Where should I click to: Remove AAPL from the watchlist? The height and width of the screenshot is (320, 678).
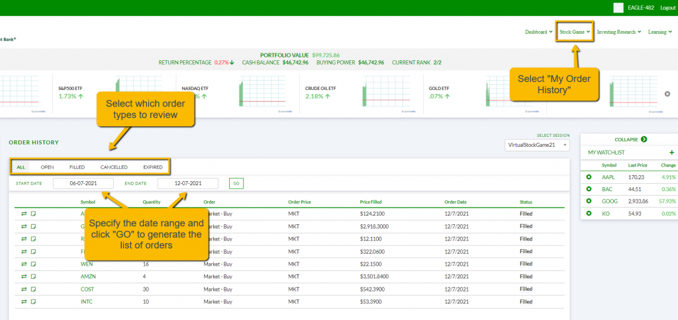click(589, 177)
